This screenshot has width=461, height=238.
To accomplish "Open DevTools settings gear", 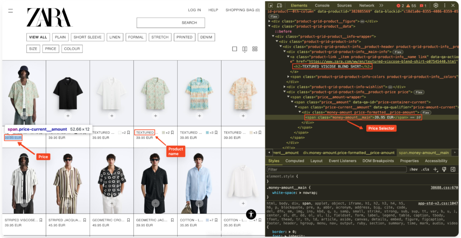I will point(436,5).
